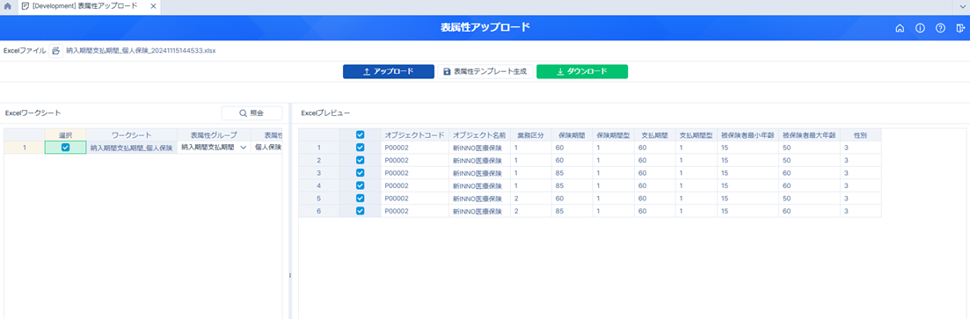Toggle the select-all checkbox in preview header
Image resolution: width=970 pixels, height=319 pixels.
point(360,134)
